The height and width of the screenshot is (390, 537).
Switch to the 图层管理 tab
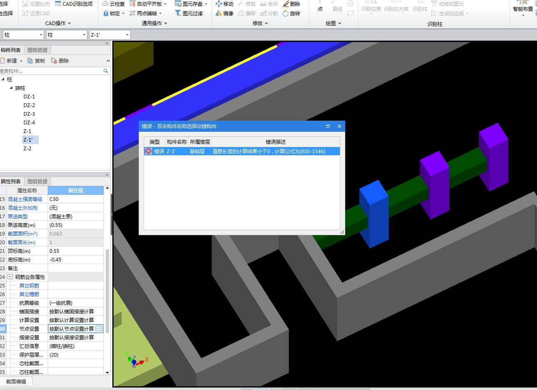click(37, 181)
